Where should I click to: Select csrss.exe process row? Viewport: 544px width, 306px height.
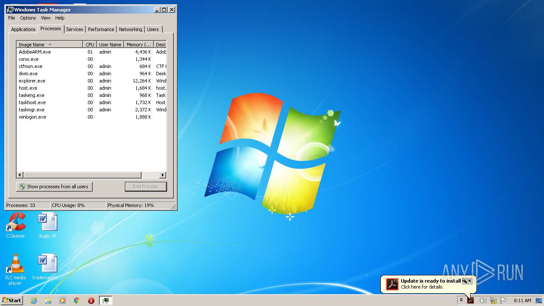[91, 59]
